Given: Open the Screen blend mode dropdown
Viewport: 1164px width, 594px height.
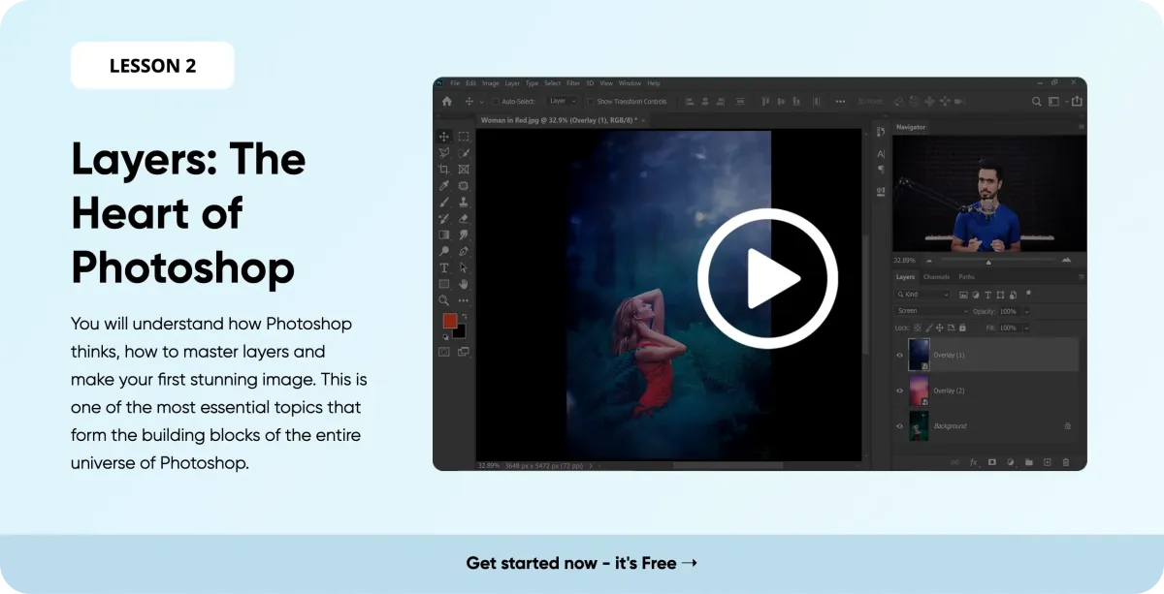Looking at the screenshot, I should pos(932,311).
